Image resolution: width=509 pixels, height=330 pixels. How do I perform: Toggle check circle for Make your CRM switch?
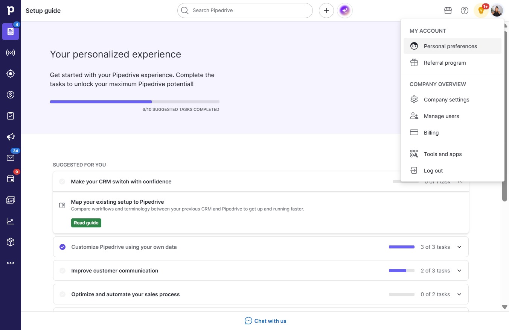(62, 182)
